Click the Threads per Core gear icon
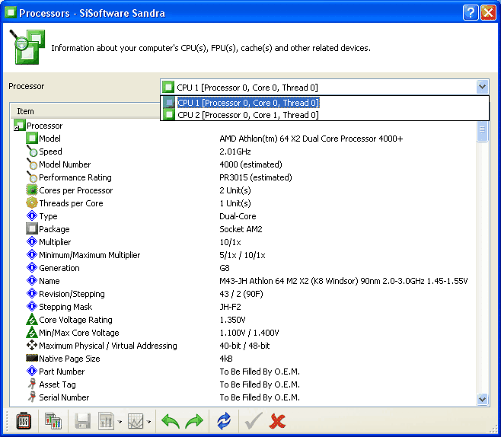Screen dimensions: 501x437 (x=32, y=203)
